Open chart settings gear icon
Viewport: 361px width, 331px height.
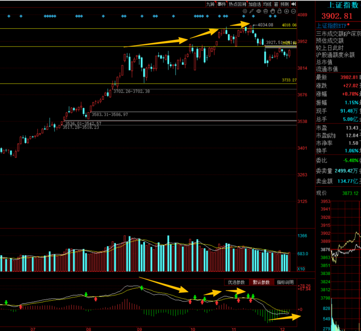coord(245,11)
